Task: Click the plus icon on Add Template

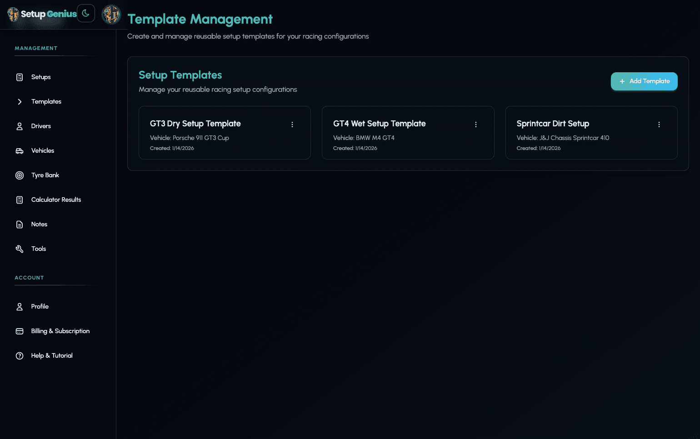Action: [622, 81]
